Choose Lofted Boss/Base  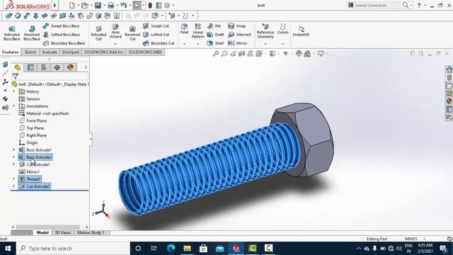coord(62,35)
